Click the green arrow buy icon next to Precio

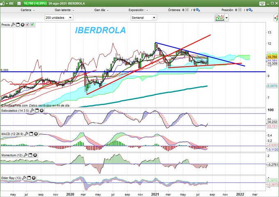pyautogui.click(x=32, y=25)
